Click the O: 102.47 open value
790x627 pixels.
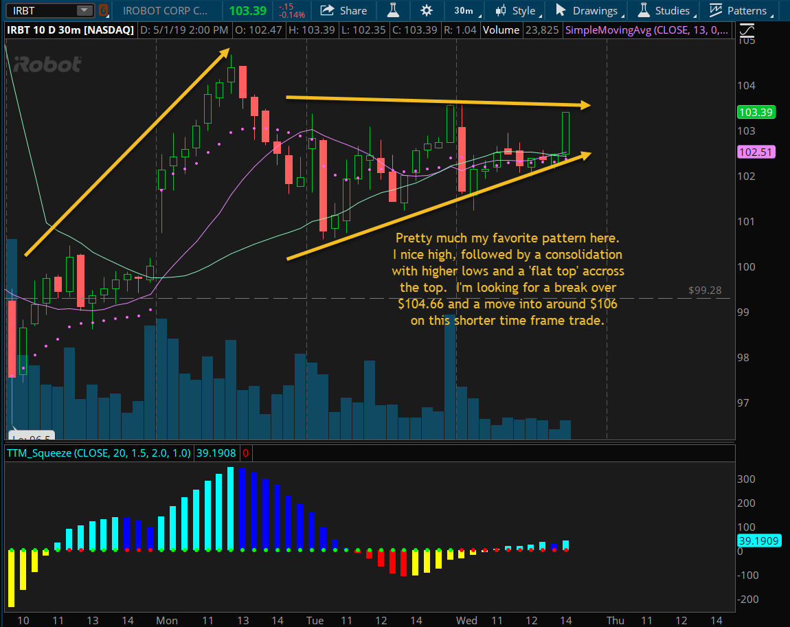click(x=258, y=30)
